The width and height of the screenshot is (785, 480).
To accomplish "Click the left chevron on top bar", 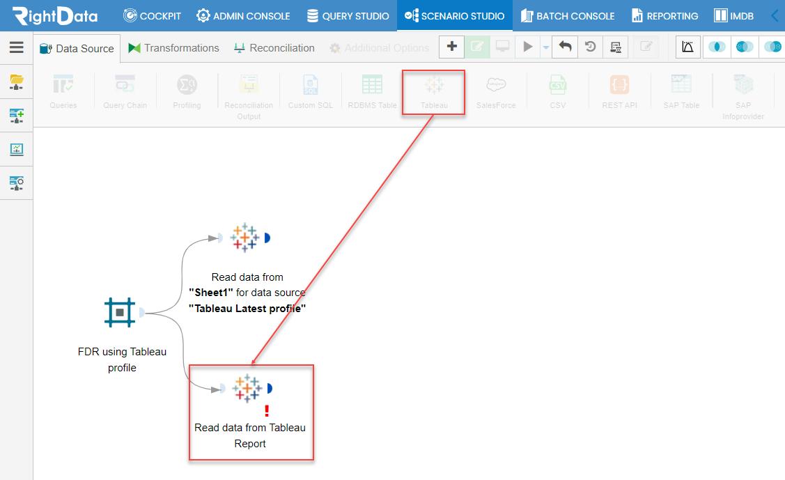I will 775,15.
